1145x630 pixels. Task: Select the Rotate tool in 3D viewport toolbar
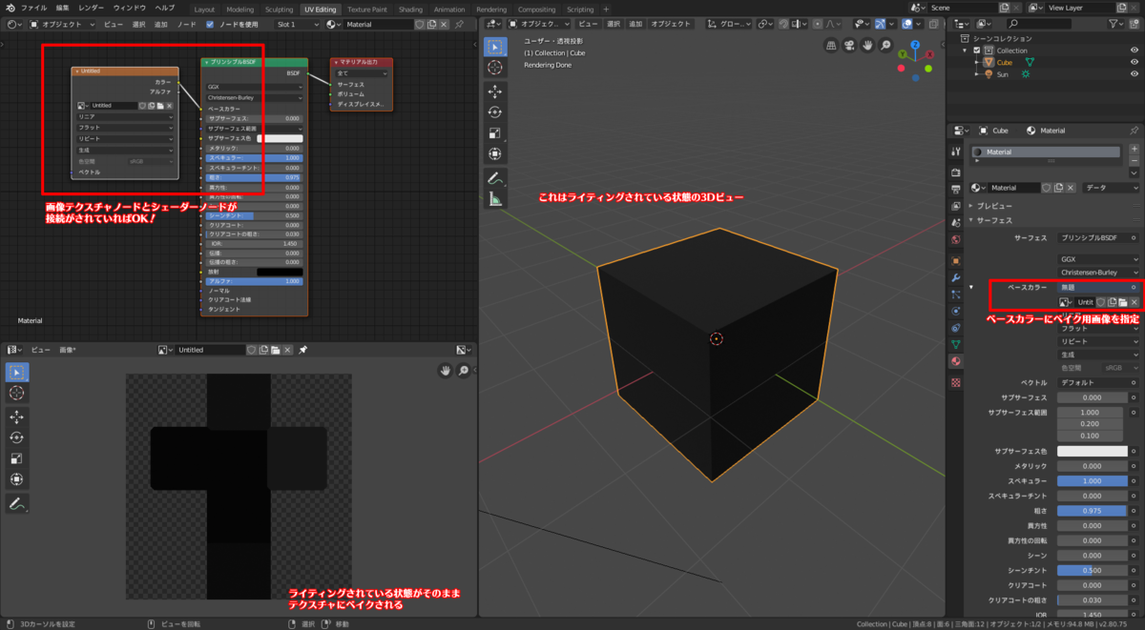(495, 112)
